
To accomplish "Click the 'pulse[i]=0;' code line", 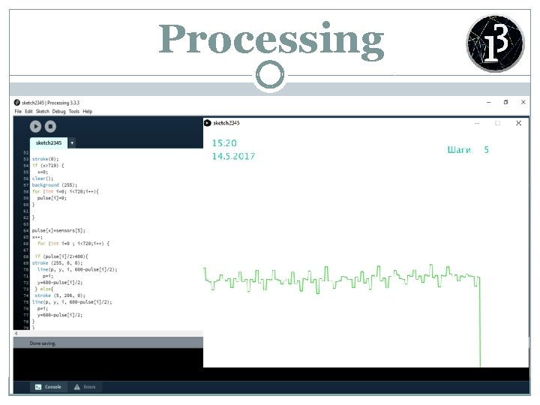I will [52, 198].
